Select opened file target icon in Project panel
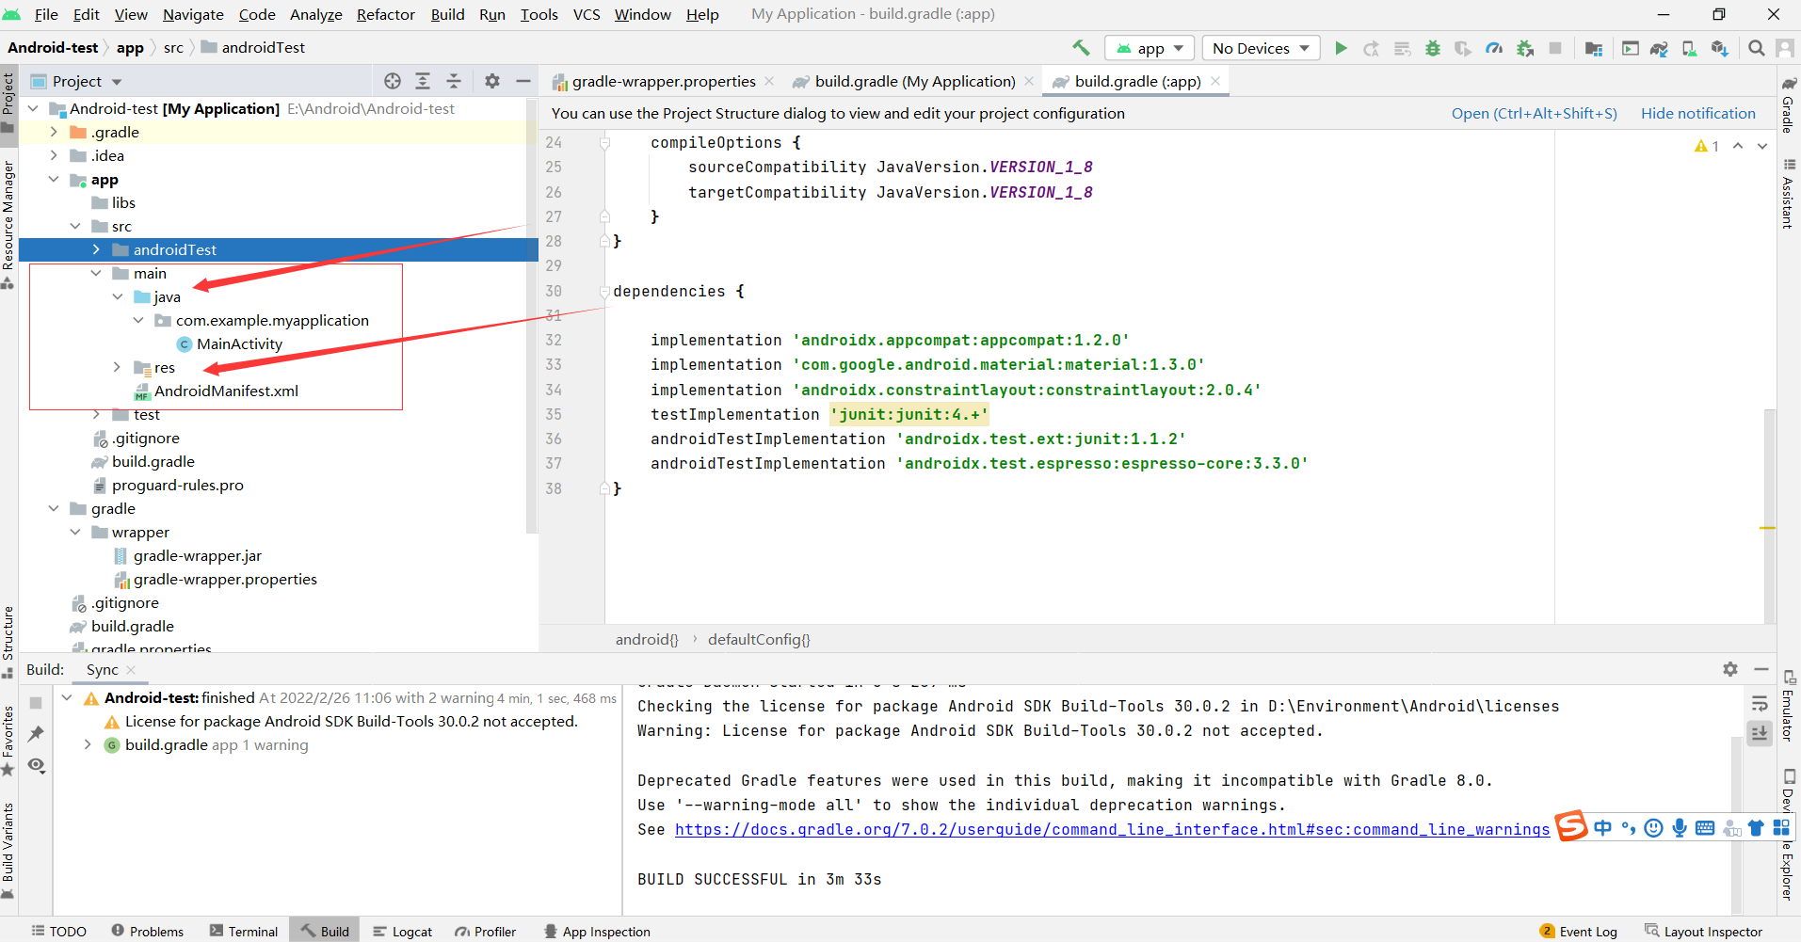1801x942 pixels. point(393,81)
